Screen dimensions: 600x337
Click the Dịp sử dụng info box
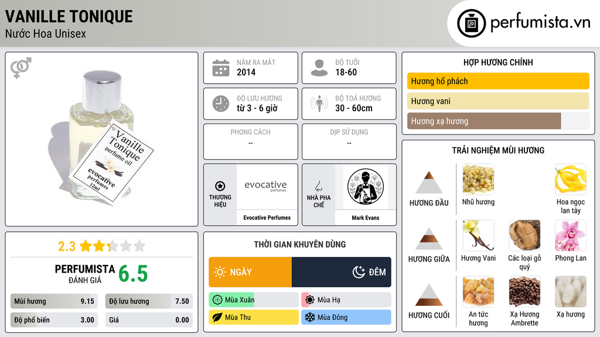click(x=349, y=142)
